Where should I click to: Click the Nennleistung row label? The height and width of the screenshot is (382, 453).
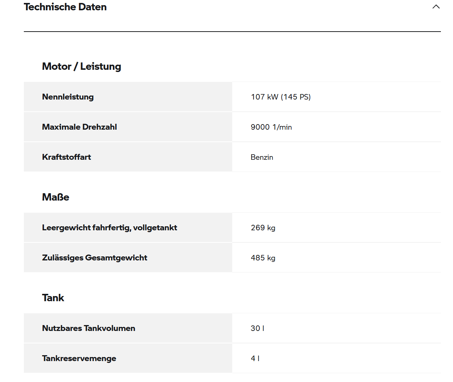(x=68, y=97)
